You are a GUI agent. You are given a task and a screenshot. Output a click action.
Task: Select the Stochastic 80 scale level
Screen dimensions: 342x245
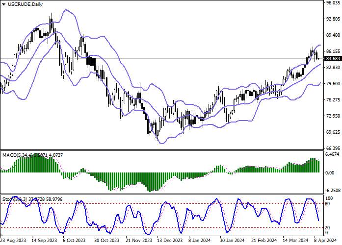click(x=328, y=204)
